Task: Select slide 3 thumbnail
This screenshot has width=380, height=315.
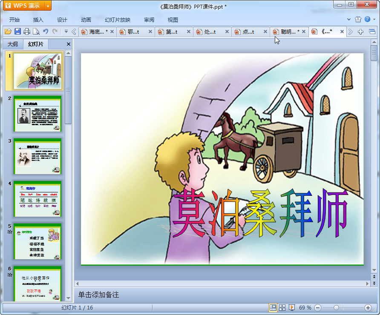Action: point(37,156)
